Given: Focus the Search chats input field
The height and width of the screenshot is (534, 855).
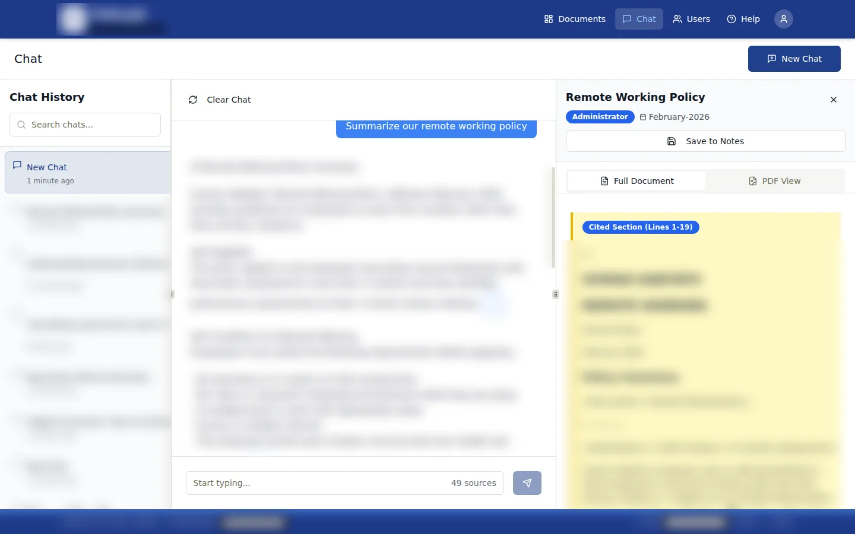Looking at the screenshot, I should coord(85,125).
